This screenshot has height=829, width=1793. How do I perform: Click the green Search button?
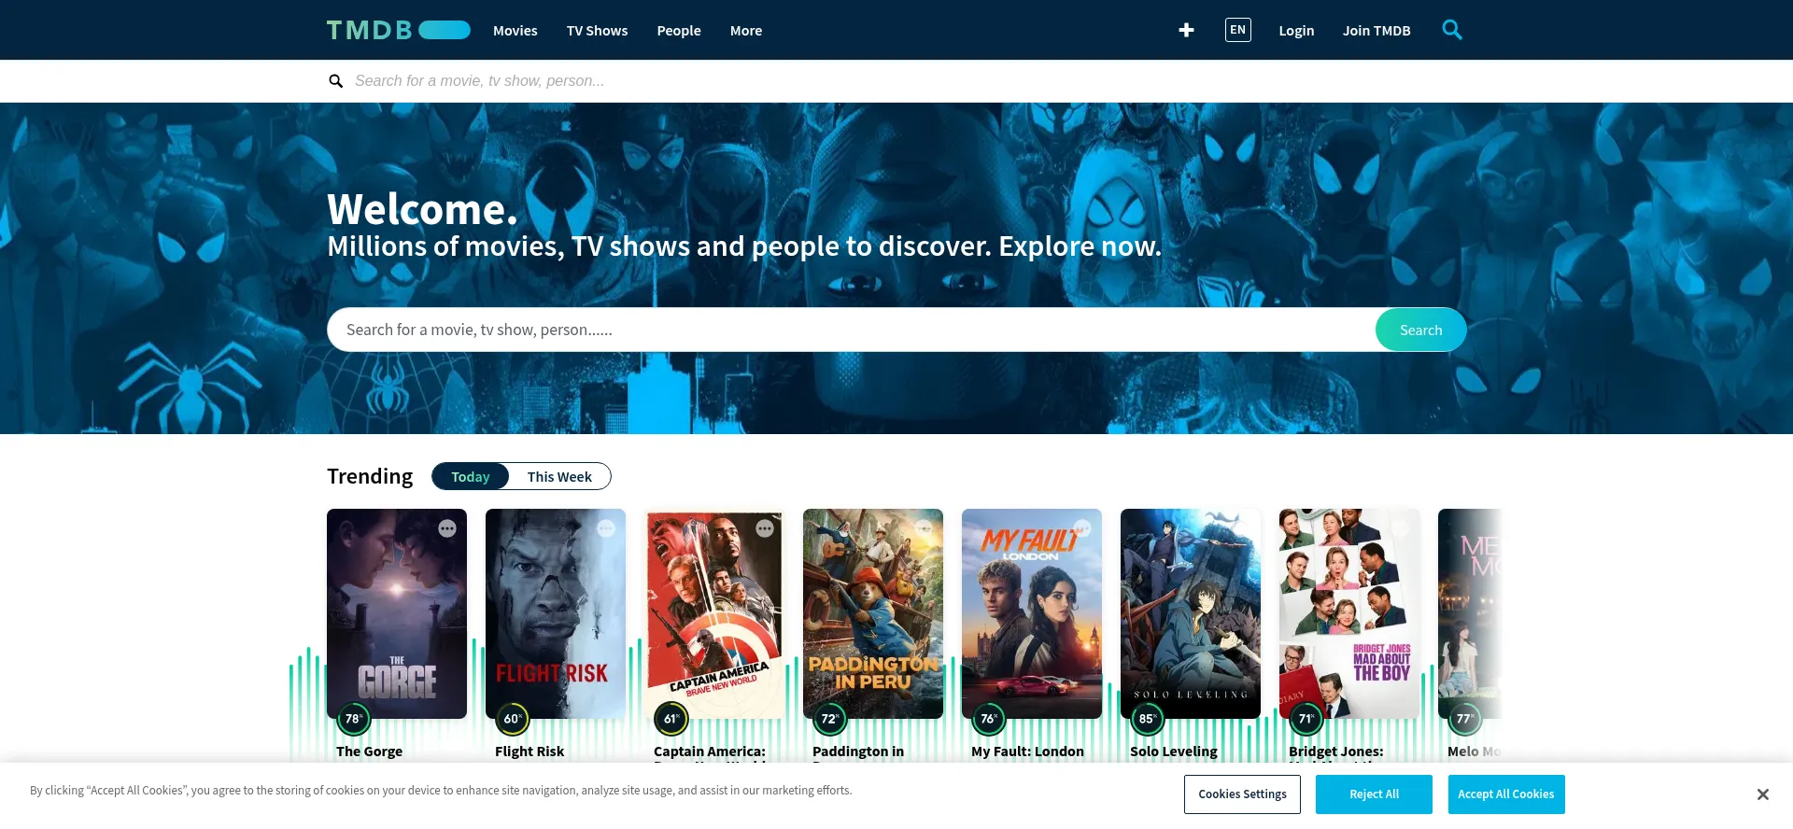pyautogui.click(x=1420, y=330)
